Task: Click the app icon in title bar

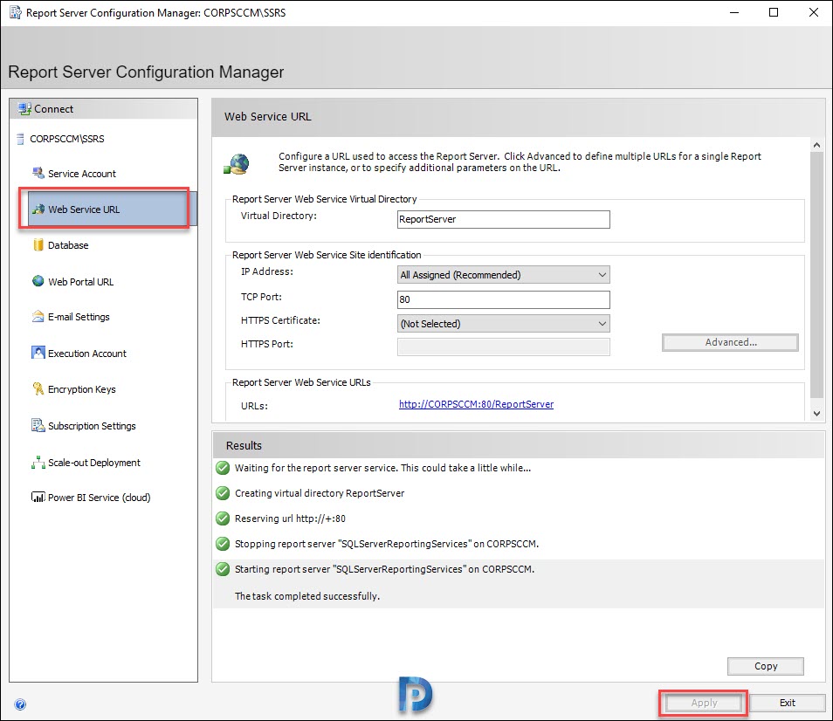Action: click(16, 12)
